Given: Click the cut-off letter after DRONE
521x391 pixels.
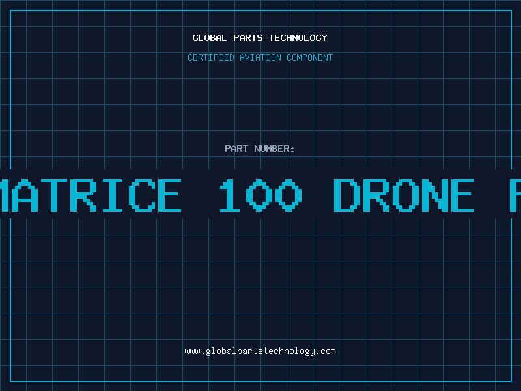Looking at the screenshot, I should coord(515,195).
